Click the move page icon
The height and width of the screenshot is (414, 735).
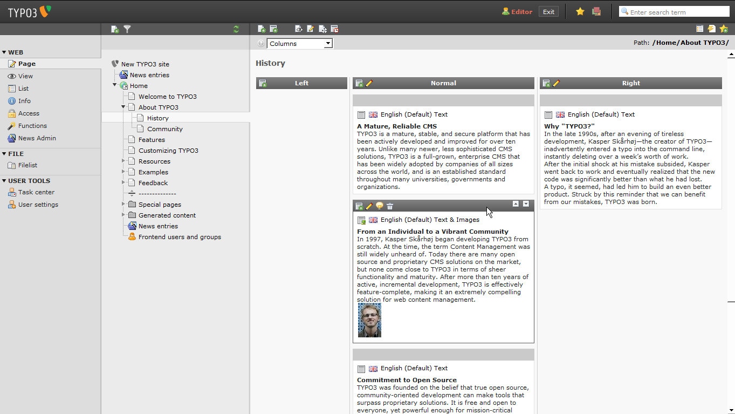(322, 29)
